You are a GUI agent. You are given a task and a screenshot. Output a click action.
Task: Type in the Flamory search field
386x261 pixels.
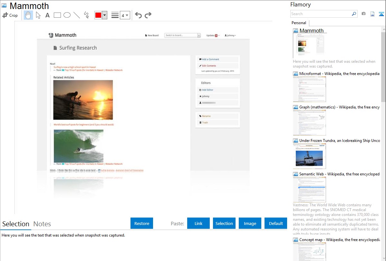[321, 14]
